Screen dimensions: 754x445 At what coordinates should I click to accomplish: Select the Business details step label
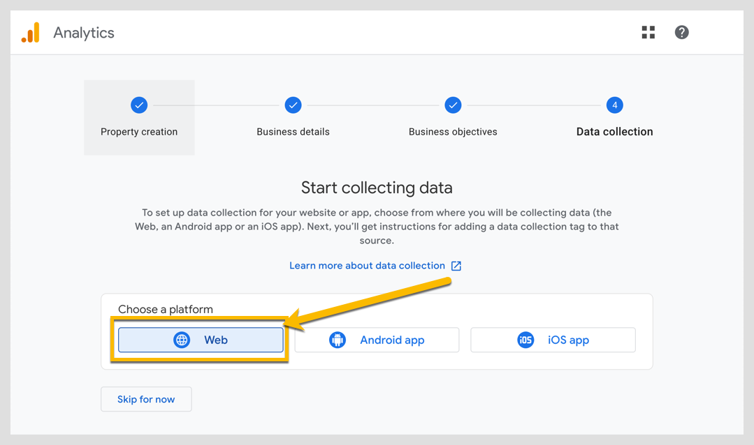pyautogui.click(x=293, y=131)
